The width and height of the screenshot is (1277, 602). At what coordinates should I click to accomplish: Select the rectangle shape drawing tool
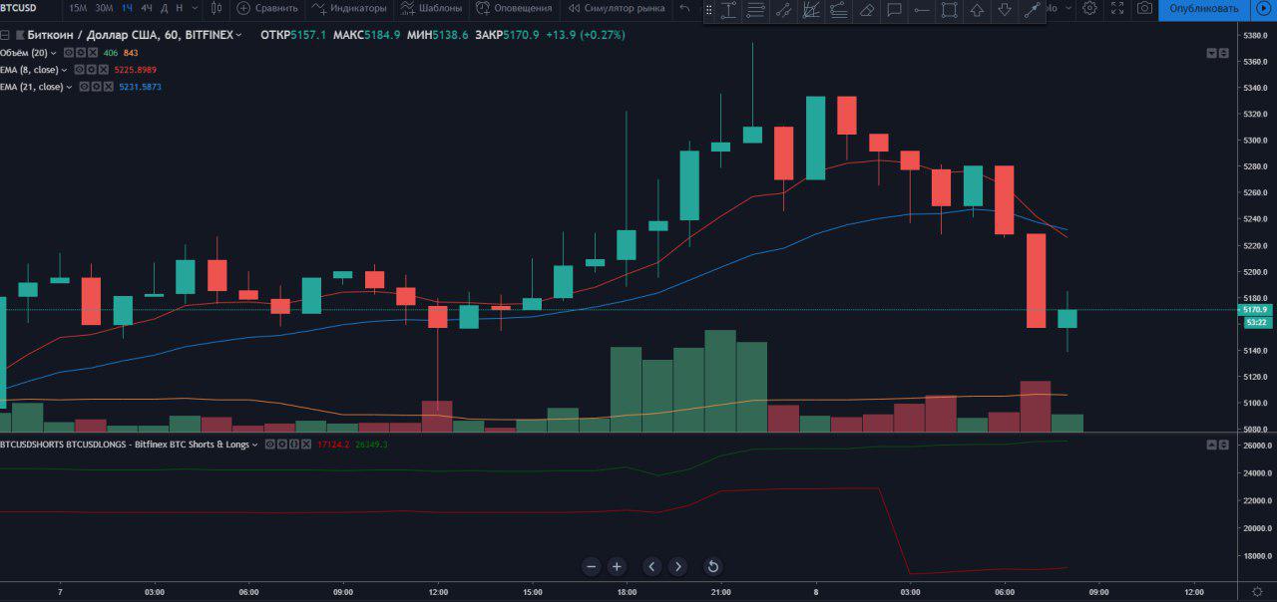coord(949,10)
